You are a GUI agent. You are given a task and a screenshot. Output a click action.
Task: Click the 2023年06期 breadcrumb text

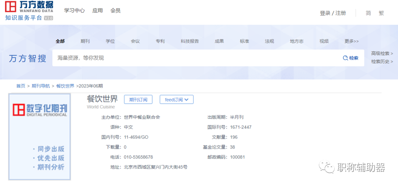[x=91, y=86]
